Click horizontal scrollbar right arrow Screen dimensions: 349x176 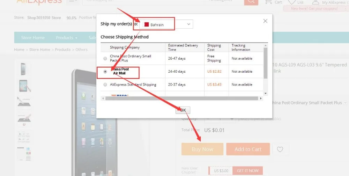(x=261, y=98)
